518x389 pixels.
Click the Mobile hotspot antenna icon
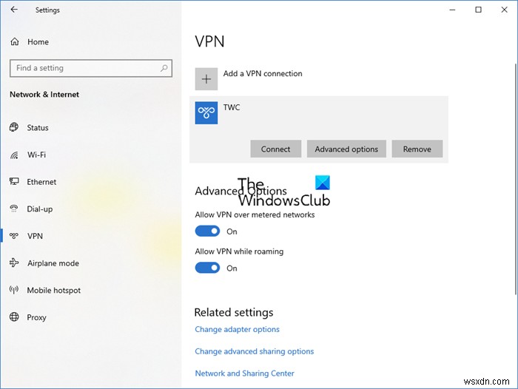coord(14,290)
